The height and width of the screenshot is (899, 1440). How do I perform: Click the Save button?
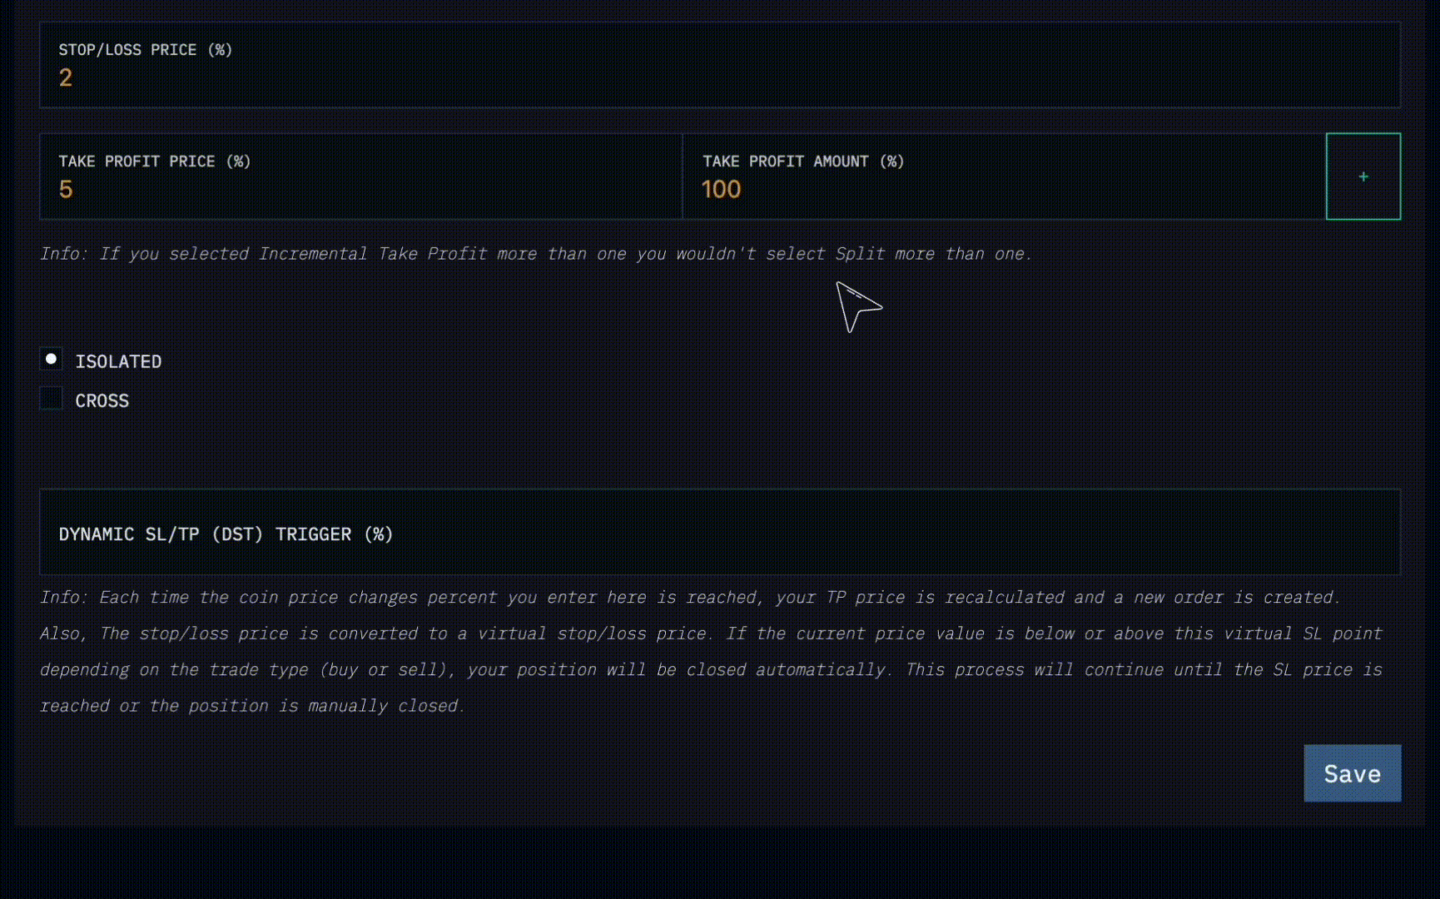1352,773
